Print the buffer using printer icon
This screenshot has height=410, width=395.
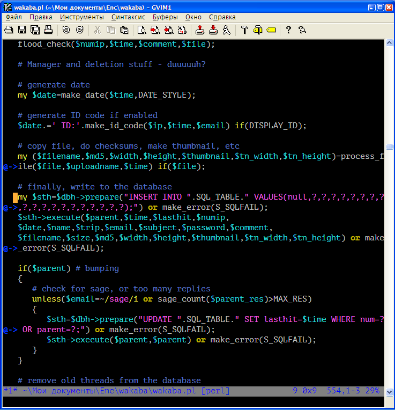pyautogui.click(x=48, y=30)
